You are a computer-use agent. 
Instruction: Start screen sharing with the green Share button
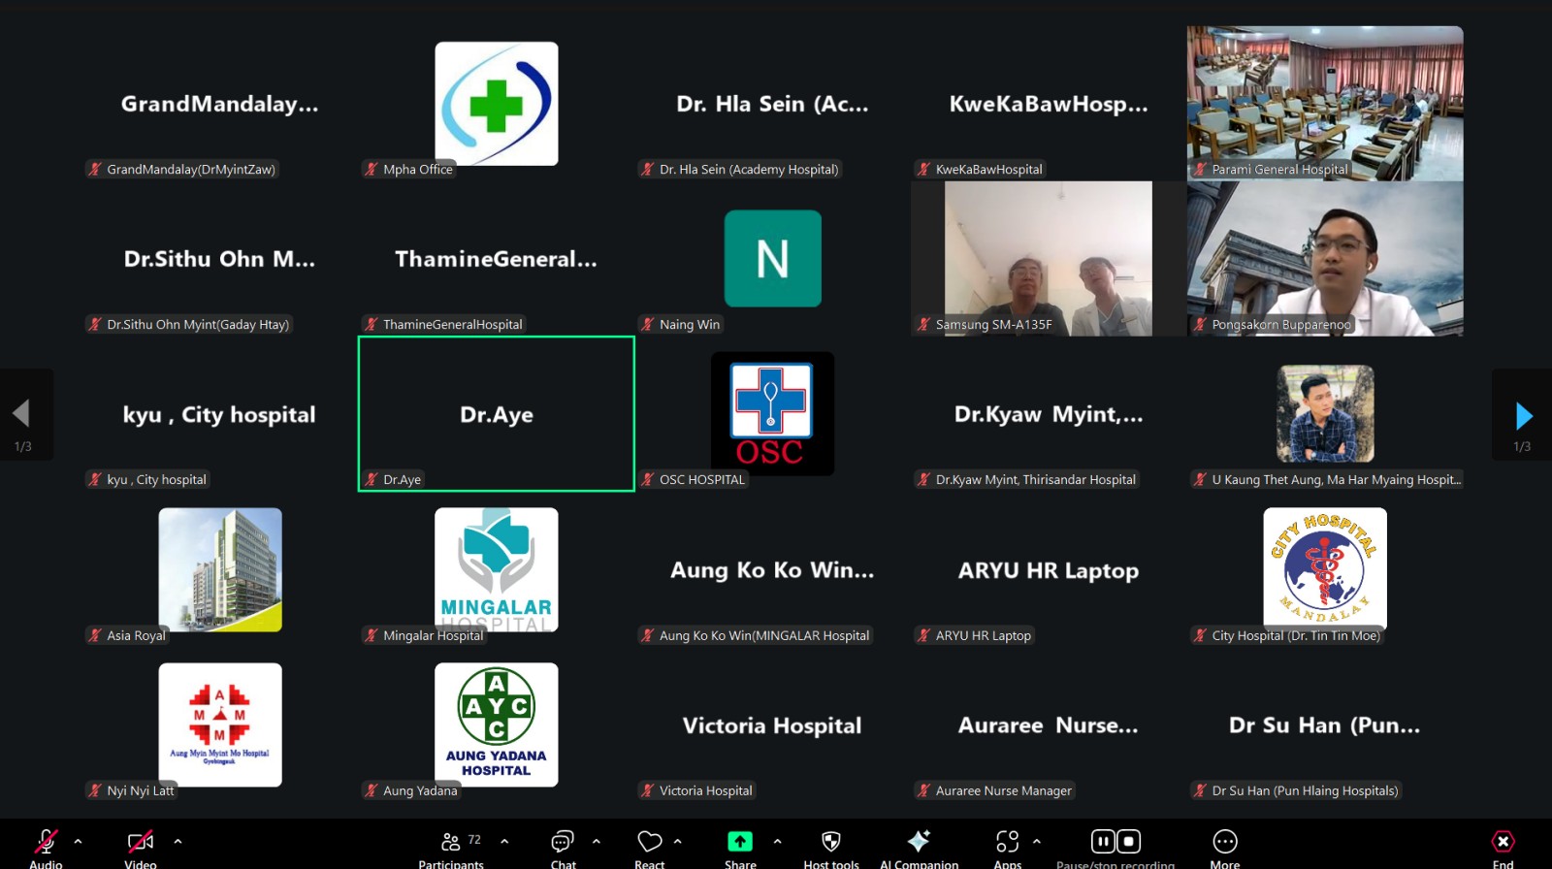point(740,842)
